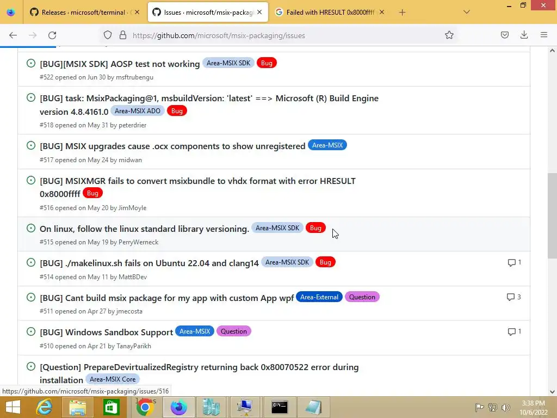Click the Bug label on issue #522
557x418 pixels.
[267, 63]
